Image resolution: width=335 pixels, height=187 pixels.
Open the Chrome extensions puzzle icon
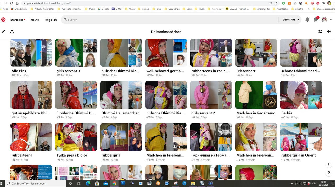pos(323,3)
